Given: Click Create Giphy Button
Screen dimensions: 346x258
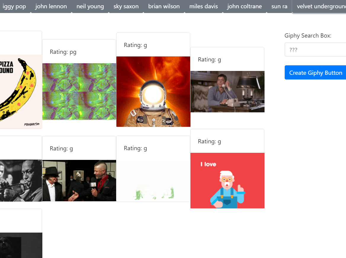Looking at the screenshot, I should [x=315, y=73].
